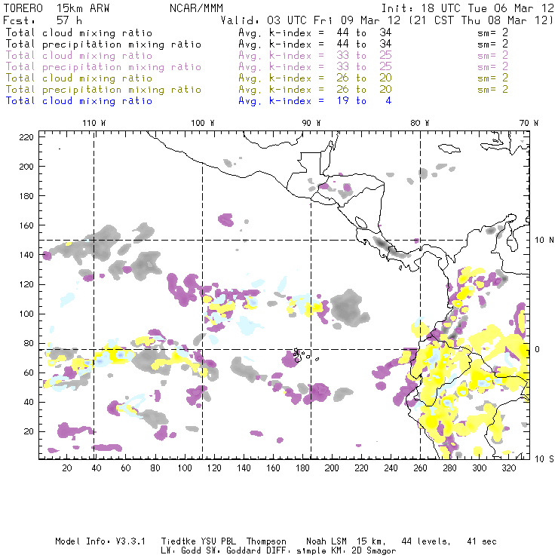The height and width of the screenshot is (558, 558).
Task: Click the 'NCAR/MMM' header label
Action: tap(197, 8)
